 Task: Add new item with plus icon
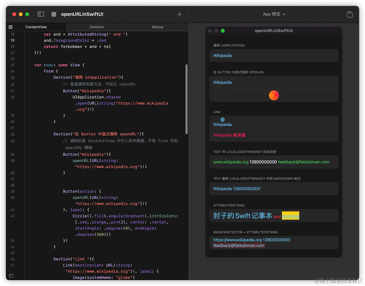coord(179,14)
